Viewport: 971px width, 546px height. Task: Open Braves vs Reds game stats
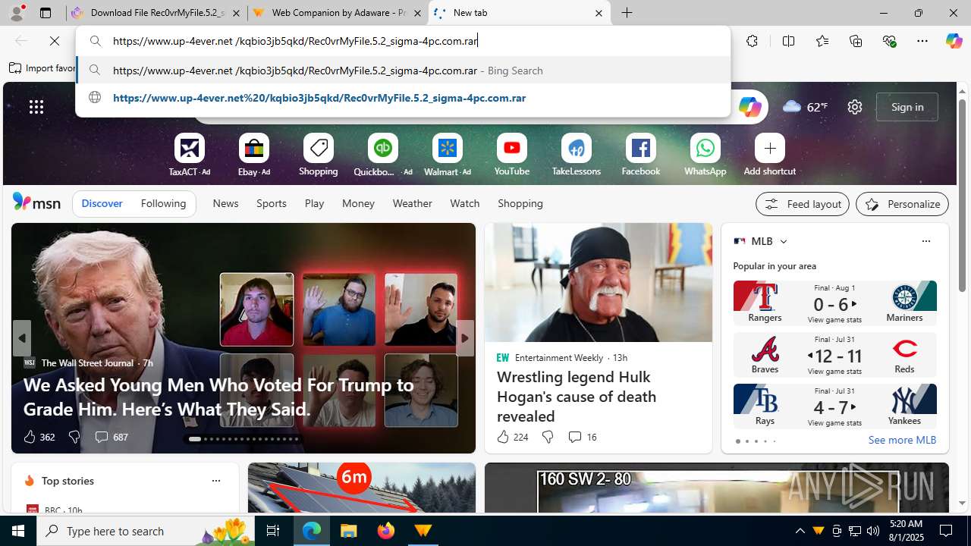834,354
